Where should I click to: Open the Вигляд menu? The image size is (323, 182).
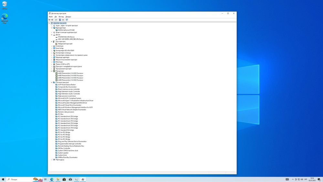(61, 17)
